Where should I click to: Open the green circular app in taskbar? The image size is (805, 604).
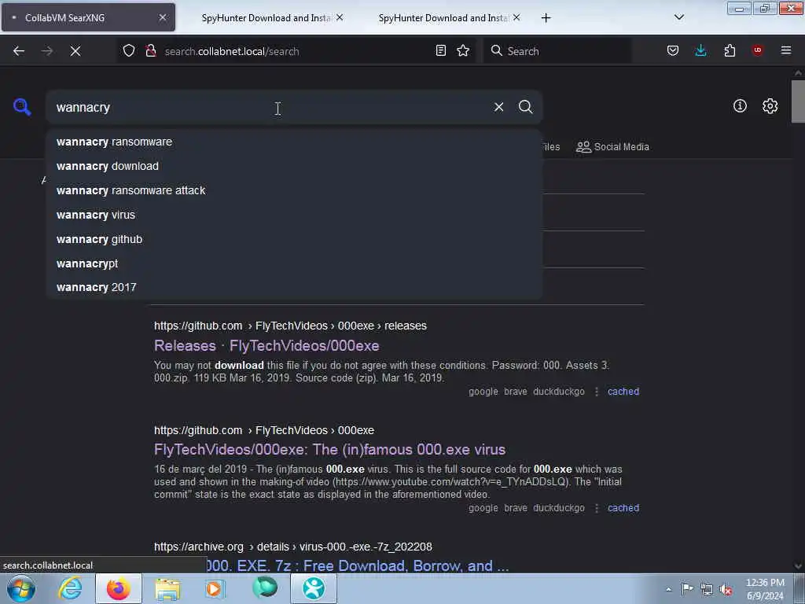tap(265, 587)
